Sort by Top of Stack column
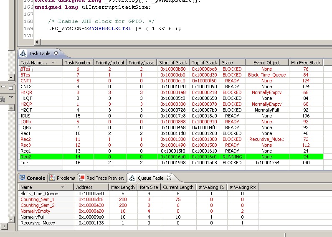Image resolution: width=332 pixels, height=237 pixels. 204,63
